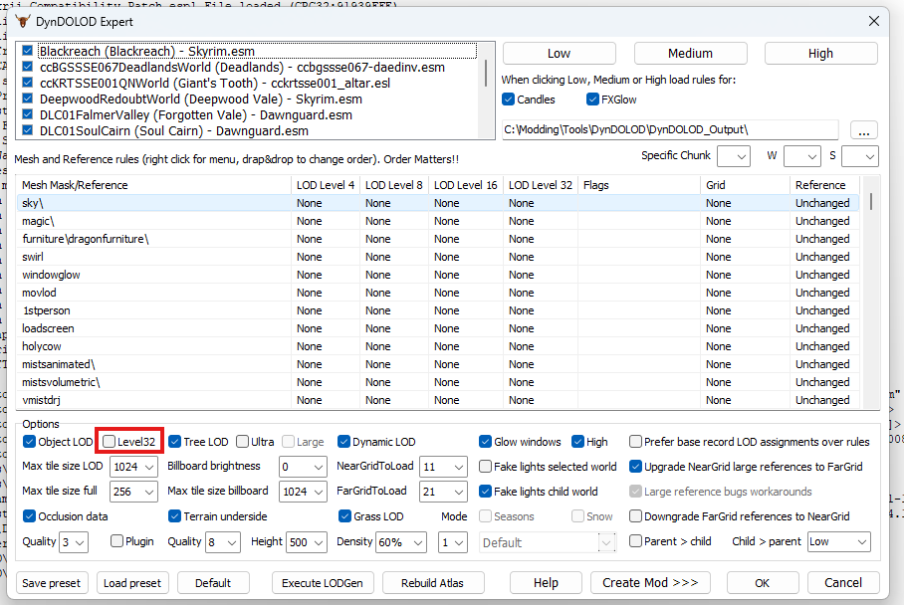The width and height of the screenshot is (904, 605).
Task: Click the browse output folder ellipsis button
Action: click(x=863, y=129)
